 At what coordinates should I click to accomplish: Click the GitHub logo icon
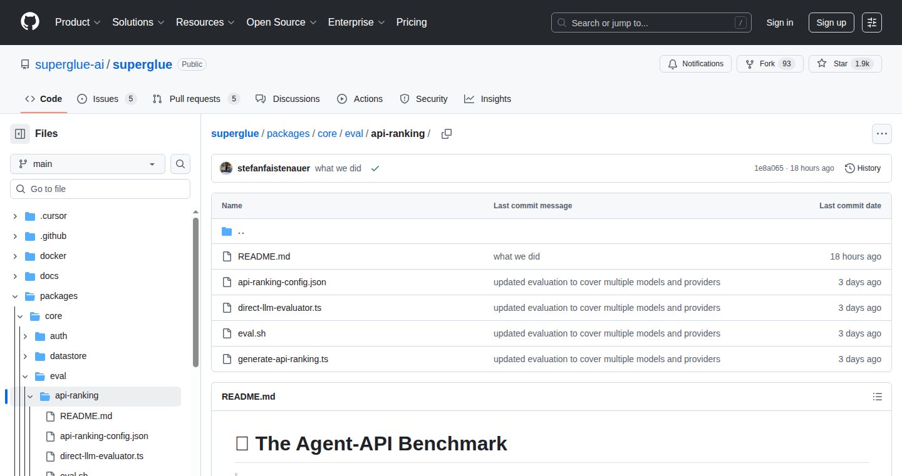point(30,23)
